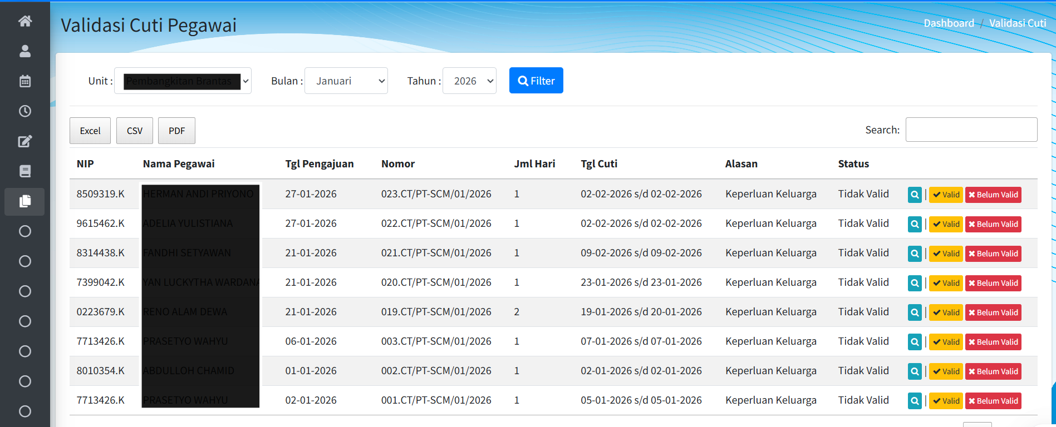Image resolution: width=1056 pixels, height=427 pixels.
Task: Open the Tahun dropdown showing 2026
Action: 469,81
